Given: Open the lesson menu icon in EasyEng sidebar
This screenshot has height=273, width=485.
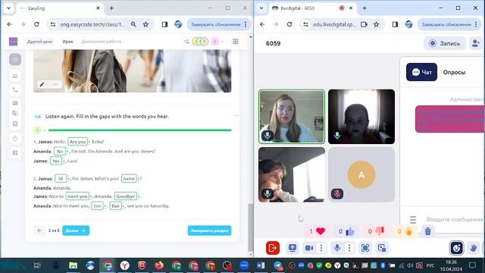Looking at the screenshot, I should [15, 59].
